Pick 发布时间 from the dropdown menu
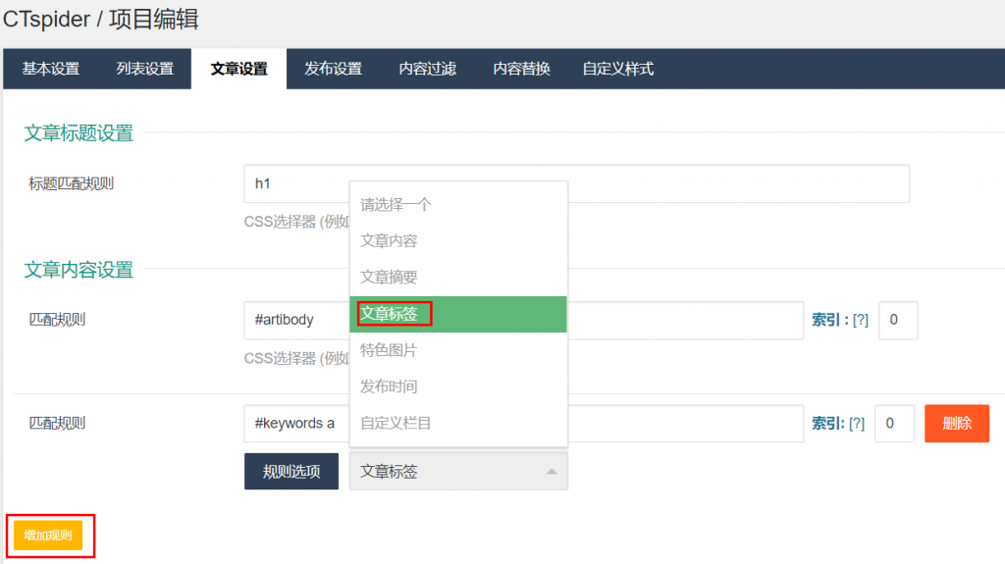The image size is (1005, 564). (x=458, y=387)
